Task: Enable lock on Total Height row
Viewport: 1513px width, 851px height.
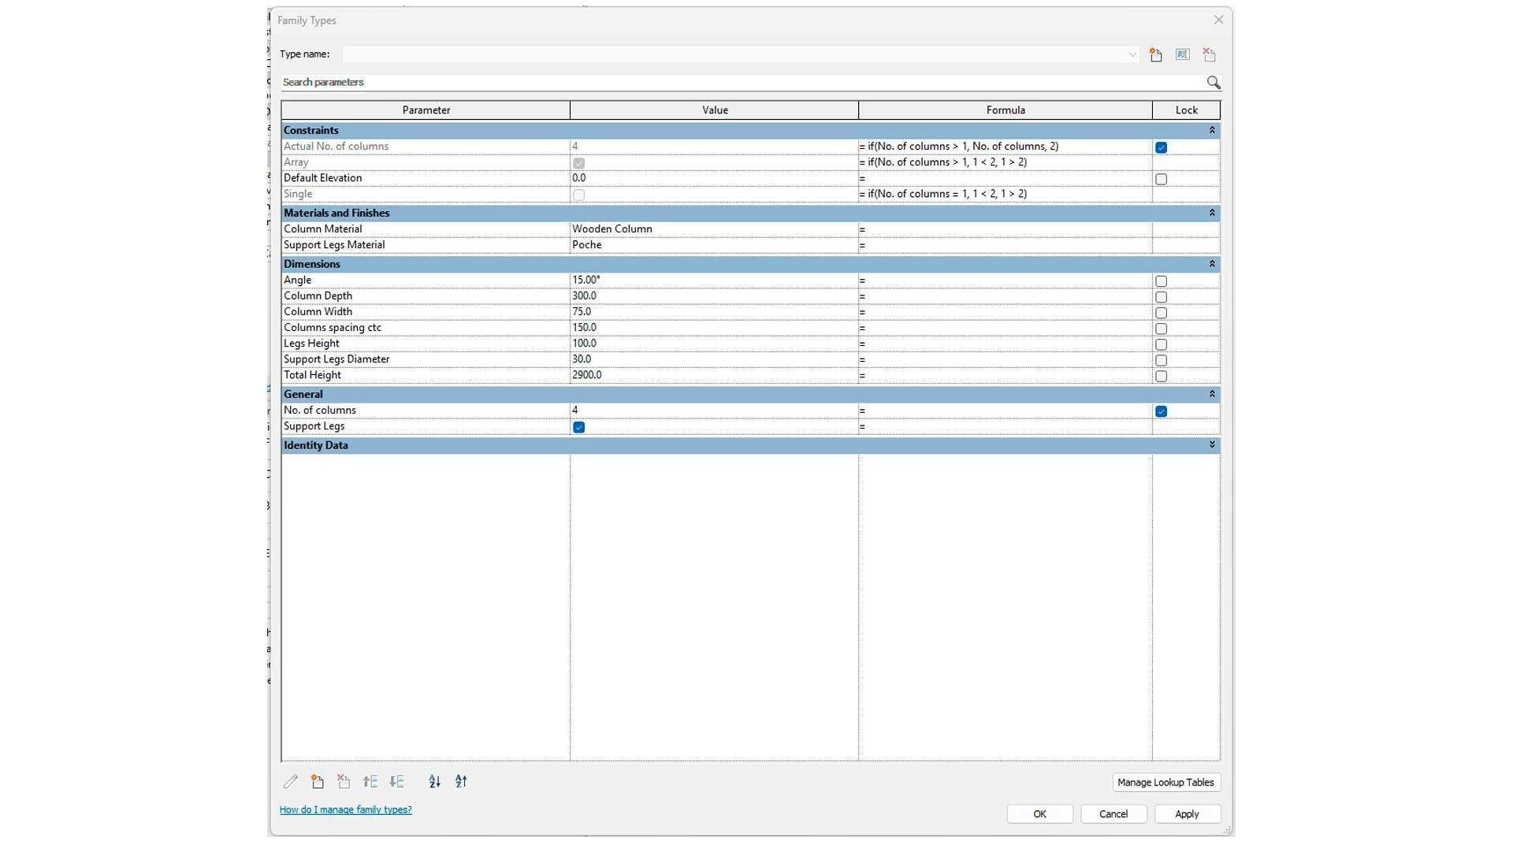Action: tap(1161, 376)
